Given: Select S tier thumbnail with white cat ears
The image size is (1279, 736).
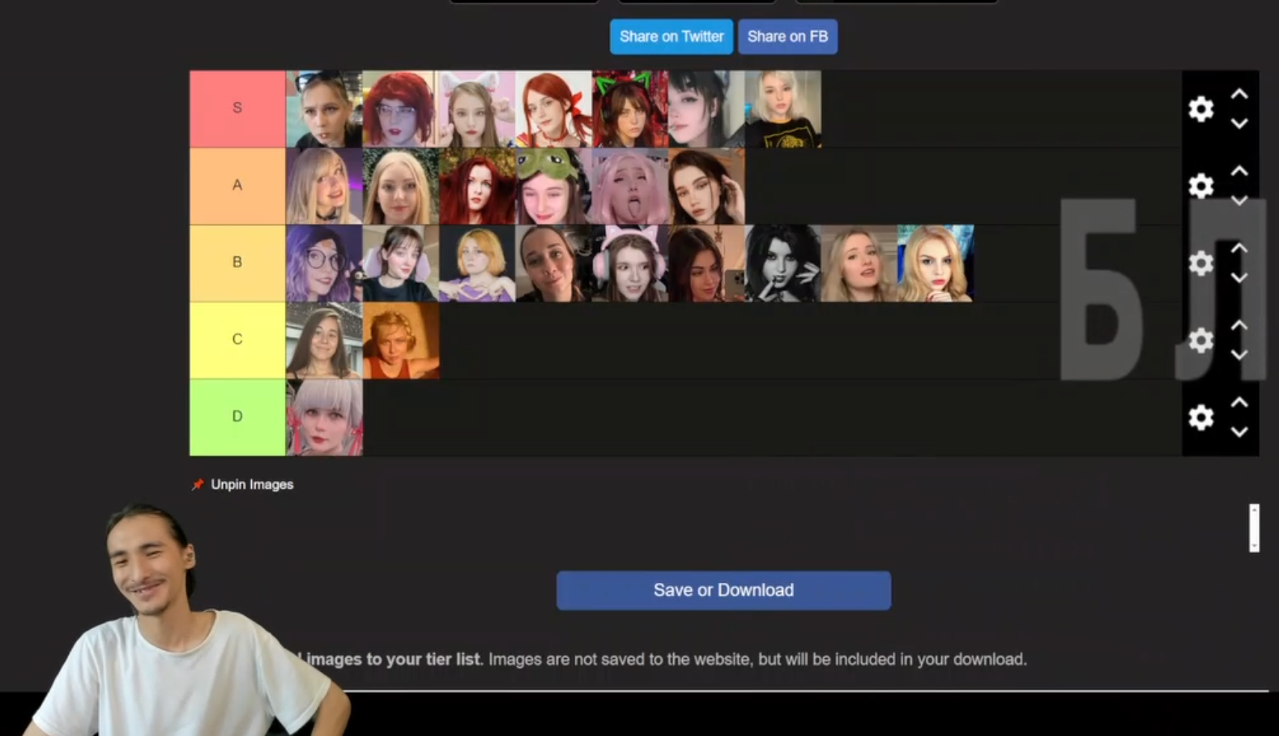Looking at the screenshot, I should (477, 109).
